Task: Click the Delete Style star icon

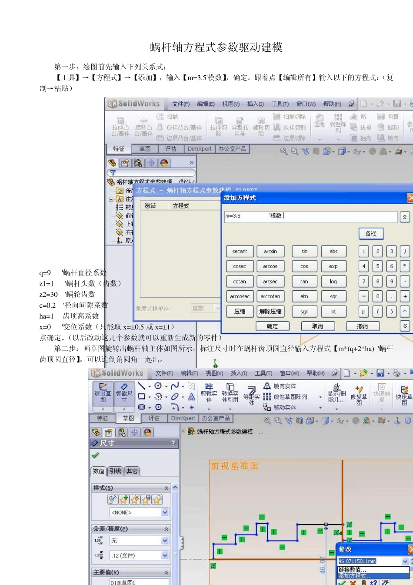Action: coord(135,500)
